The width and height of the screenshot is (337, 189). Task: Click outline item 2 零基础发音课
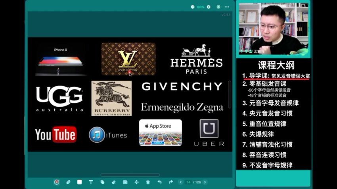264,83
